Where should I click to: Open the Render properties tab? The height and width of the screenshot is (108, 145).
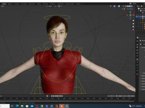[137, 45]
